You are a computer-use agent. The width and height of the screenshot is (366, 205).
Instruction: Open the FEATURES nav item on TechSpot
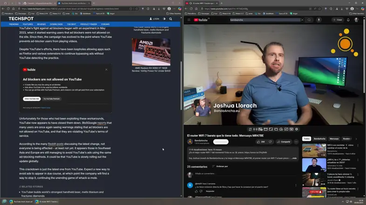(28, 24)
